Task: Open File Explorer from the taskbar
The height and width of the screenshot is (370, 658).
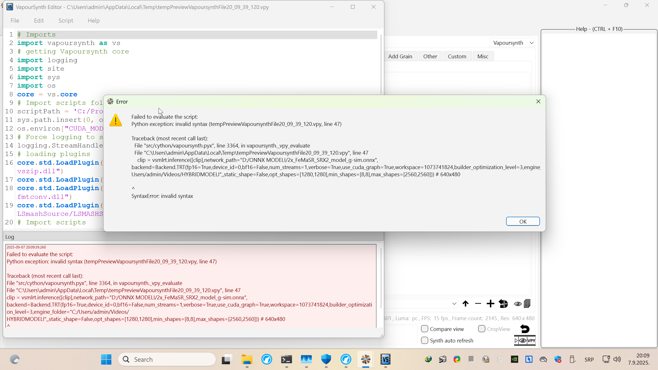Action: [247, 359]
